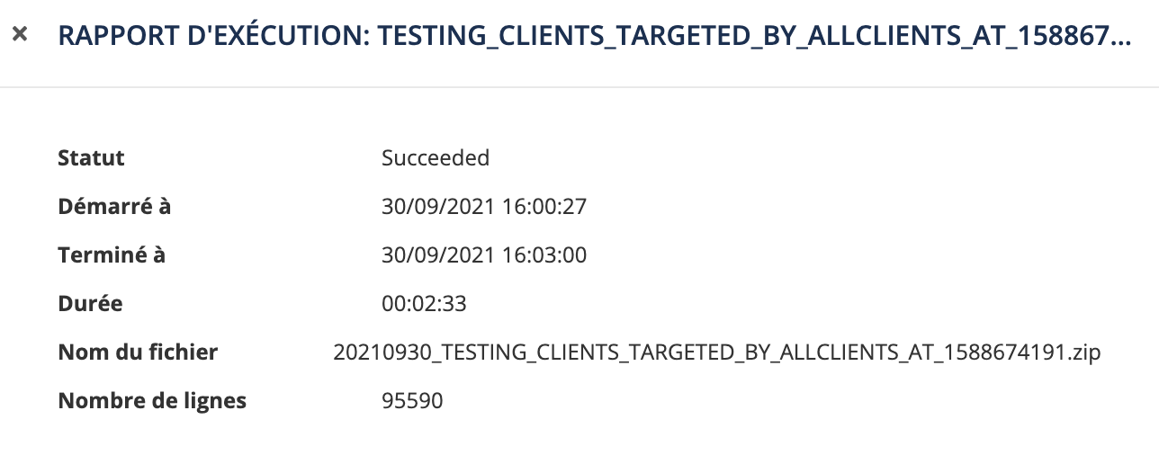Click the "Terminé à" label
The height and width of the screenshot is (464, 1159).
click(x=112, y=255)
